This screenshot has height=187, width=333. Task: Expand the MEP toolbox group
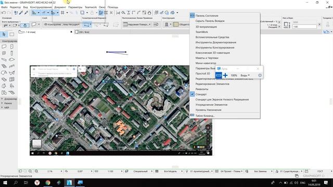(9, 108)
